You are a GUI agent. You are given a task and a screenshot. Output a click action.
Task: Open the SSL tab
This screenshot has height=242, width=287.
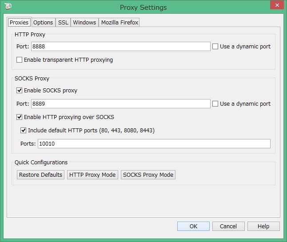pyautogui.click(x=63, y=22)
